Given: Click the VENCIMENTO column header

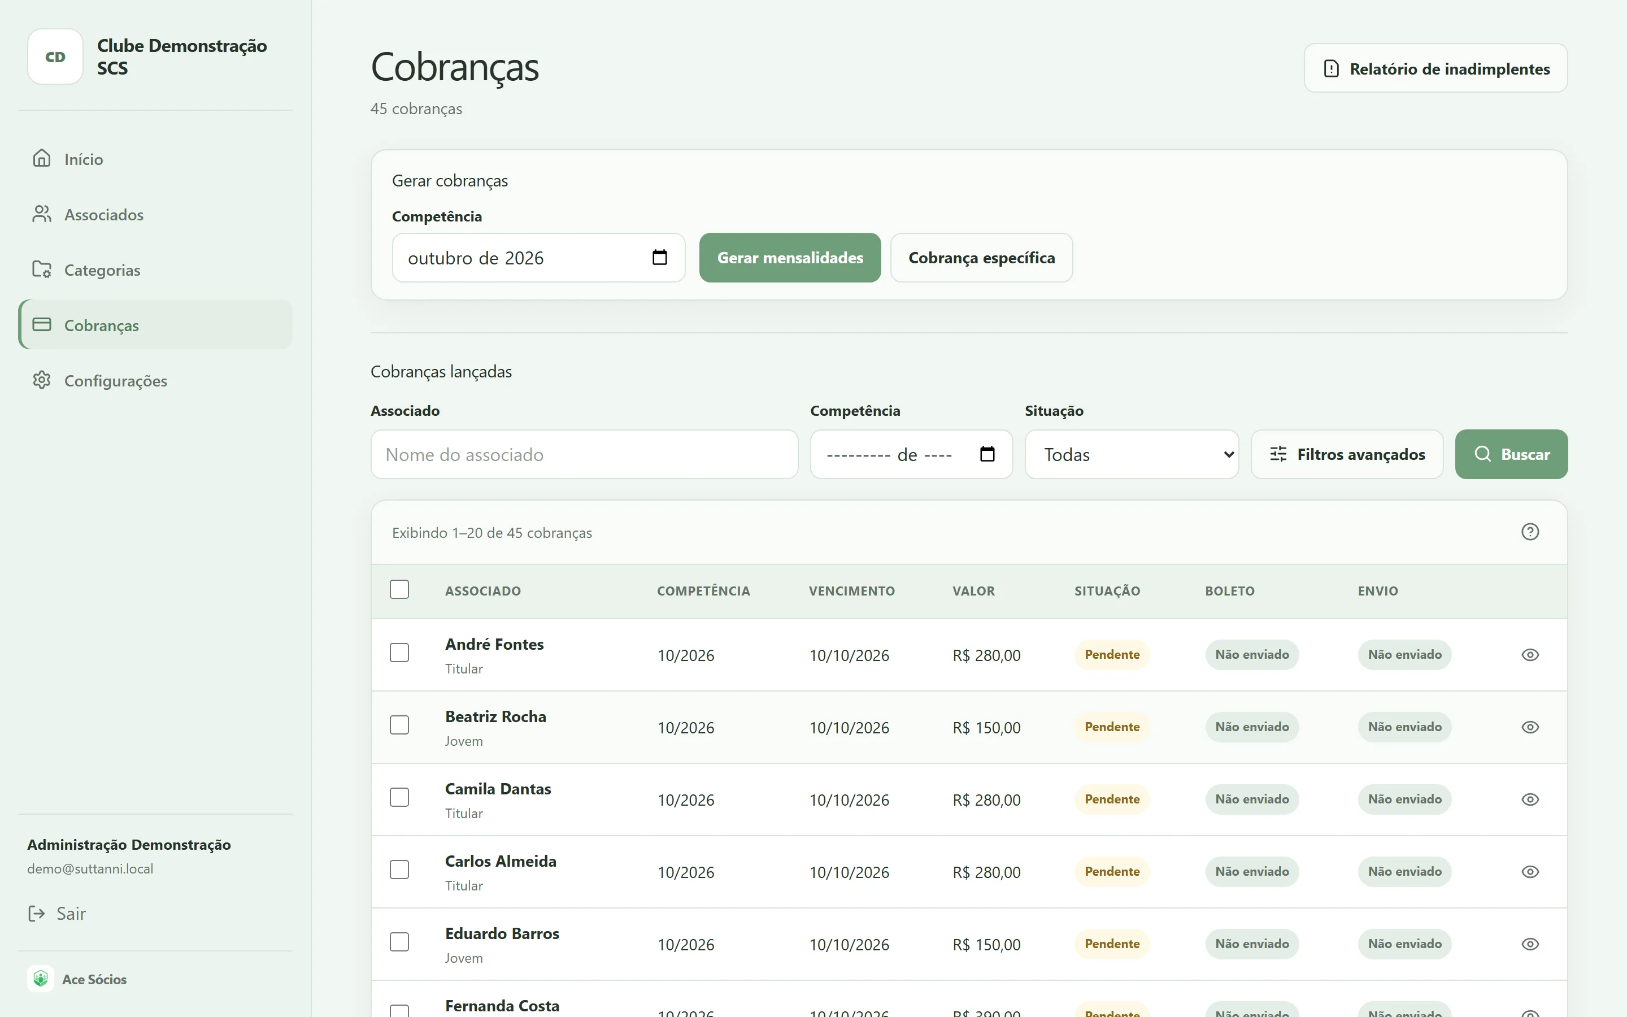Looking at the screenshot, I should pos(852,590).
